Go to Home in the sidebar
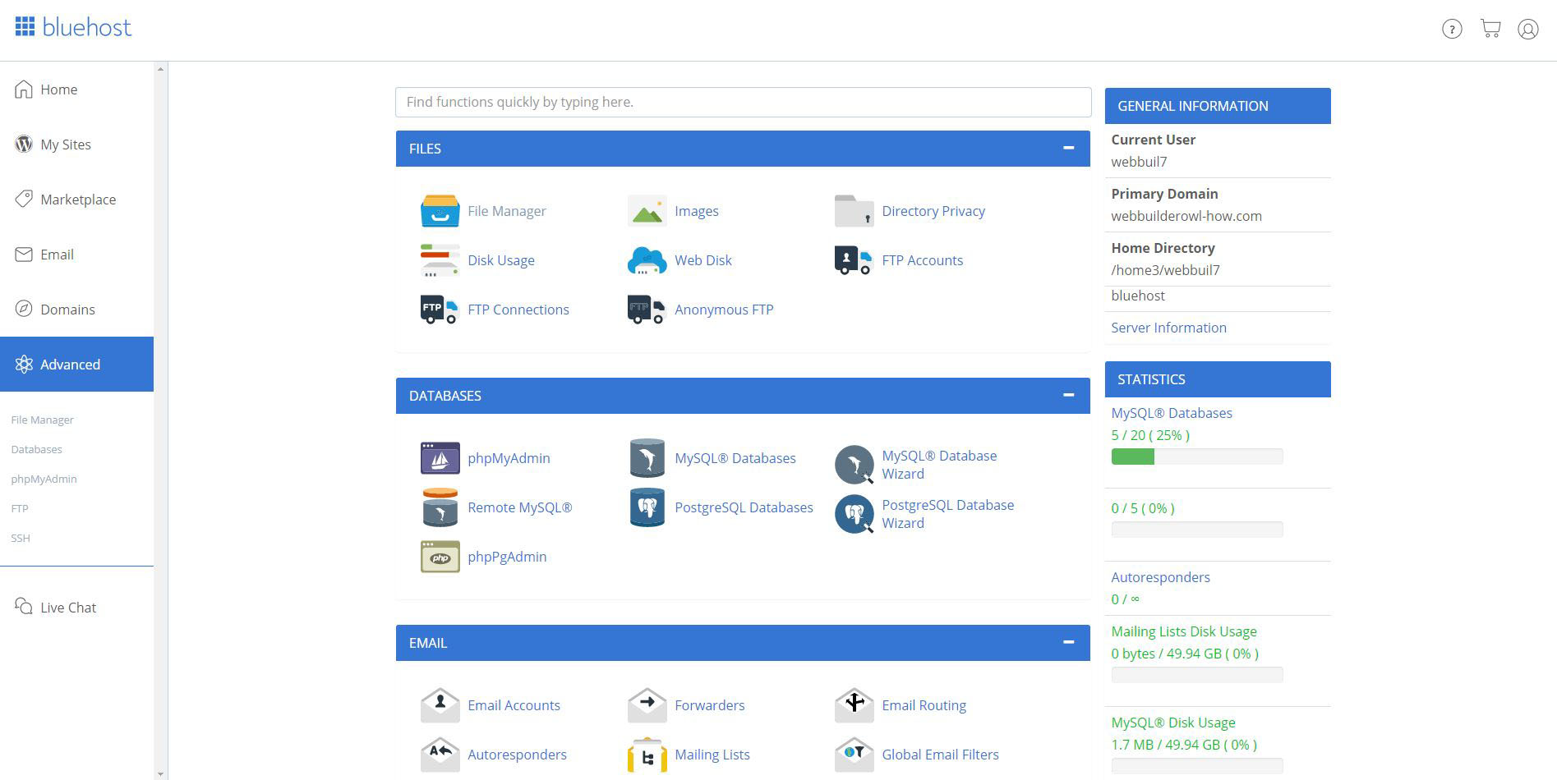 tap(76, 89)
